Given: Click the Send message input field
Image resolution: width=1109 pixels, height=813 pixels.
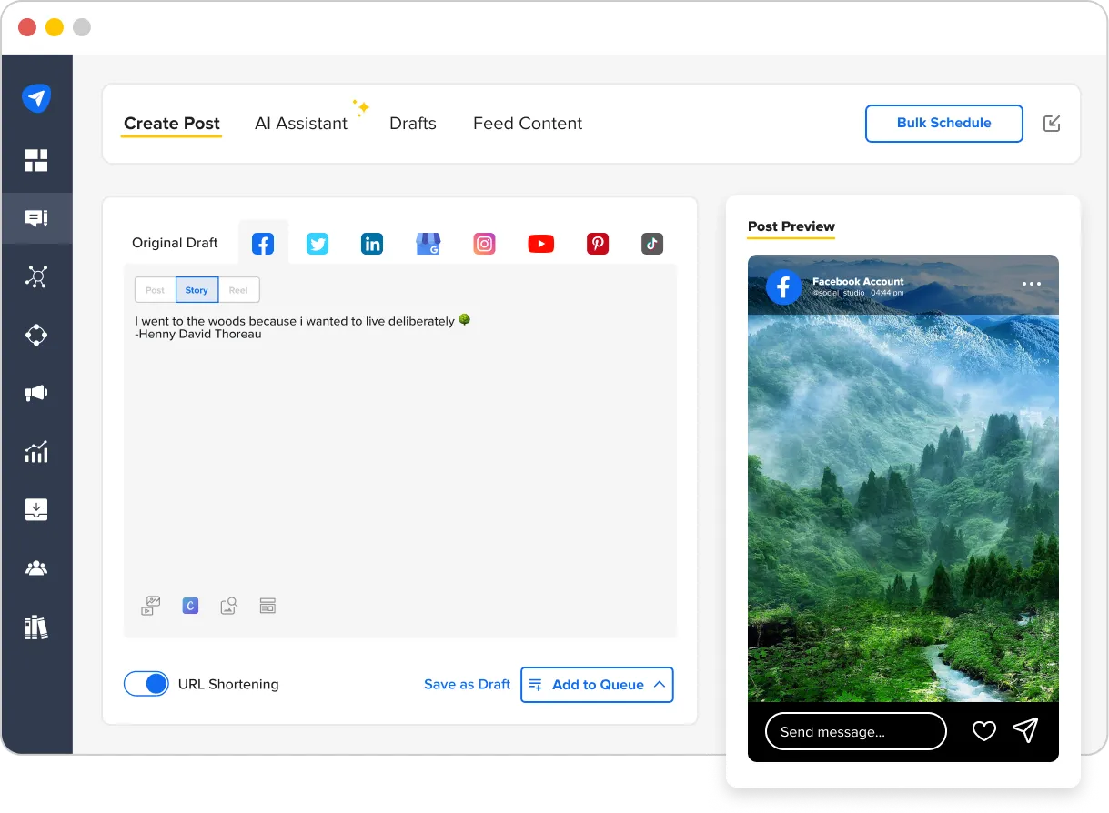Looking at the screenshot, I should click(855, 731).
